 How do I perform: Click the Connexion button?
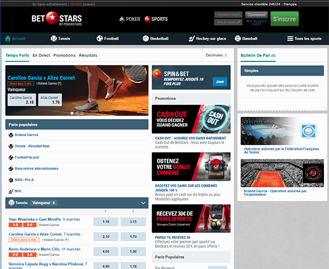point(256,15)
